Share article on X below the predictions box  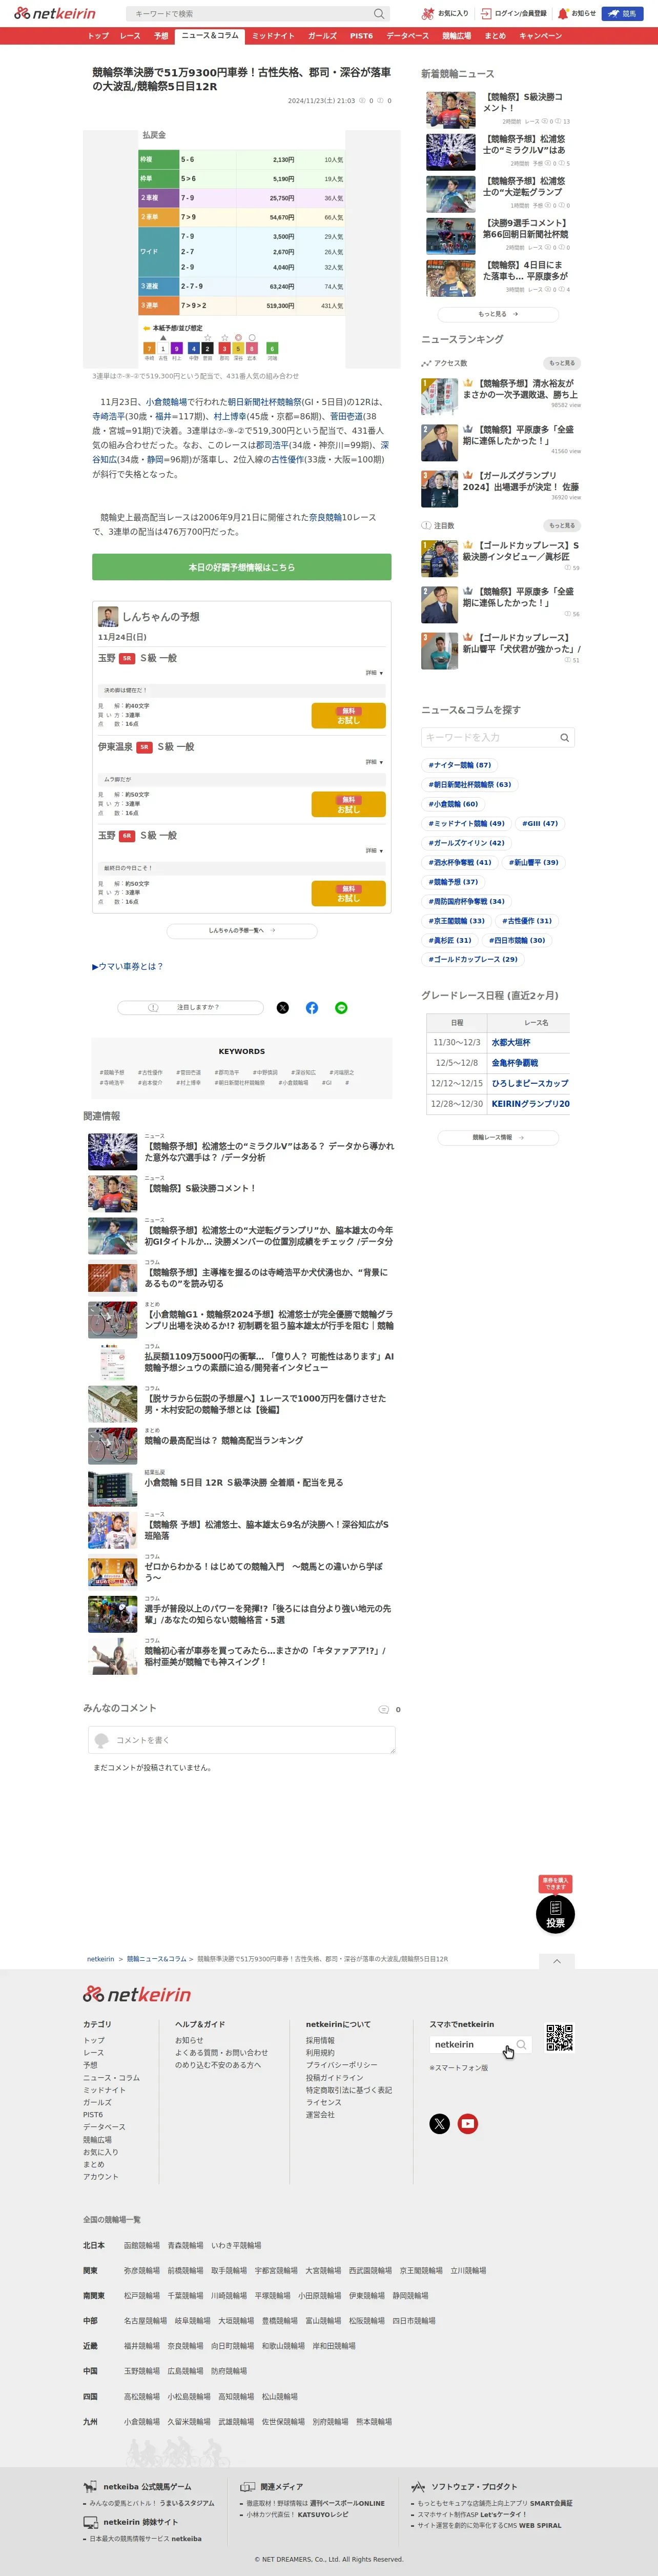(x=282, y=1007)
